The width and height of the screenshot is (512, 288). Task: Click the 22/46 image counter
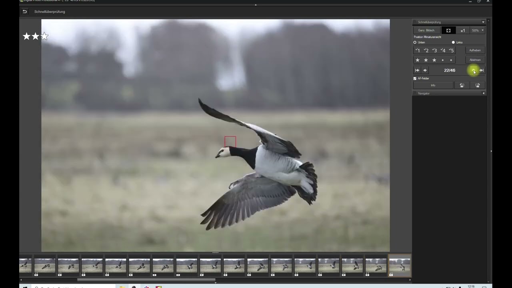450,70
